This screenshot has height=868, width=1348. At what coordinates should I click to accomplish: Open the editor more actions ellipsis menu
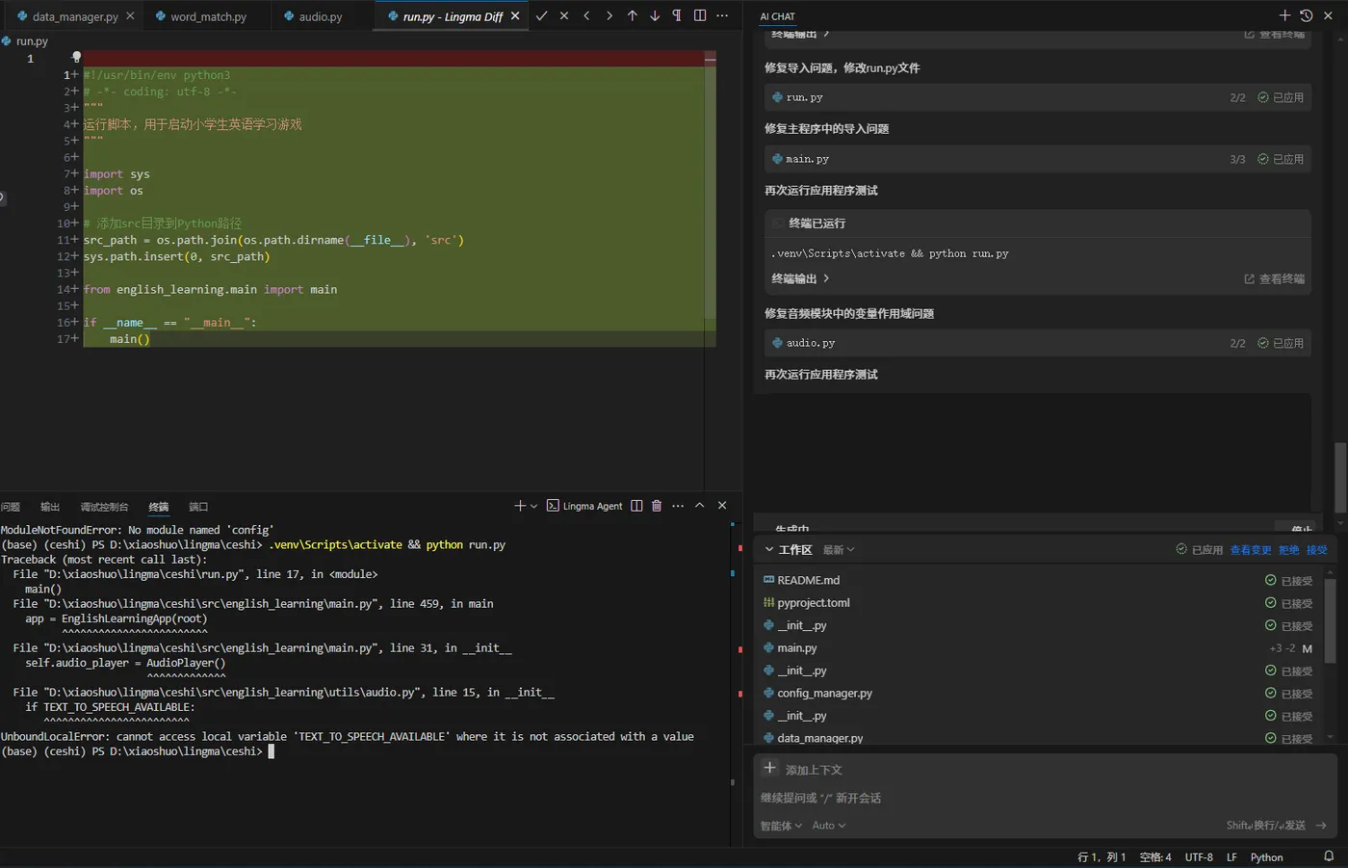click(722, 15)
